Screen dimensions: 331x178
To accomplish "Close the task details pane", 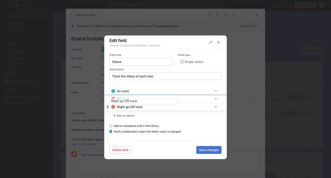I will (257, 15).
